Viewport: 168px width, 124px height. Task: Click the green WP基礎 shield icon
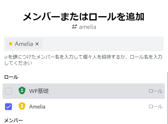click(22, 91)
